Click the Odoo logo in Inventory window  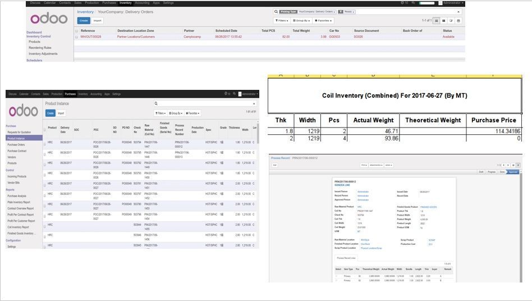49,19
